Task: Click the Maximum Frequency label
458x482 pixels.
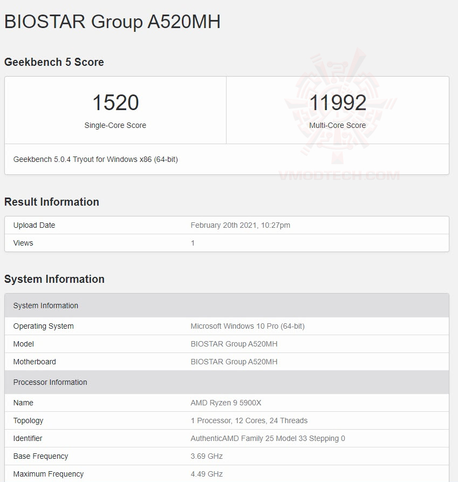Action: click(48, 474)
